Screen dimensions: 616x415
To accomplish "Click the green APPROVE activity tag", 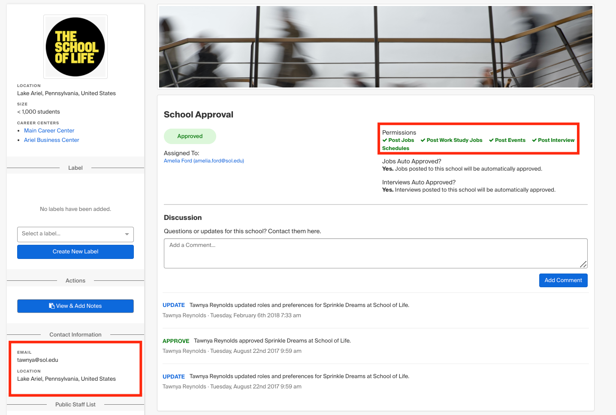I will 176,341.
